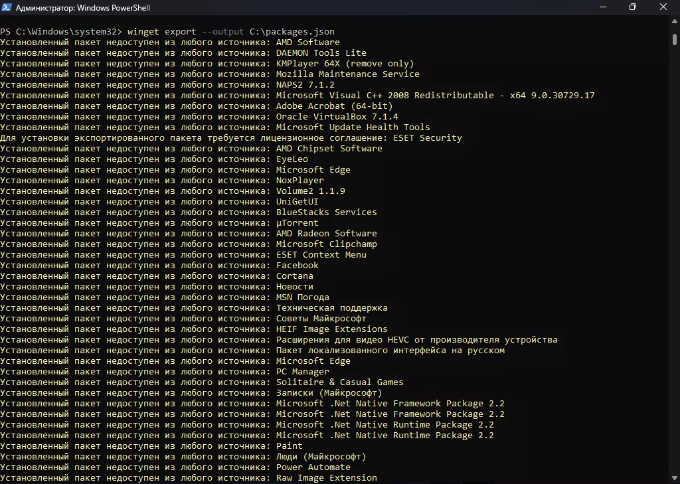Close the PowerShell window
The width and height of the screenshot is (680, 484).
663,7
